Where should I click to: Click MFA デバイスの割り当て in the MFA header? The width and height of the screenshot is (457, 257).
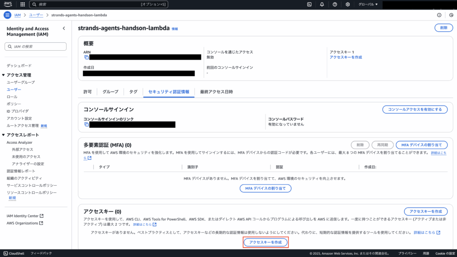click(421, 145)
